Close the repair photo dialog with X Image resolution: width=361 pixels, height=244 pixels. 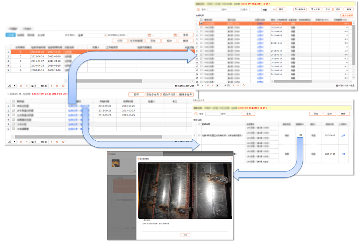(x=232, y=159)
